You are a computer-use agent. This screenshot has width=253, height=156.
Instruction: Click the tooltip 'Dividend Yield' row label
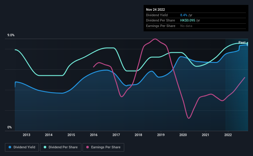[x=157, y=15]
